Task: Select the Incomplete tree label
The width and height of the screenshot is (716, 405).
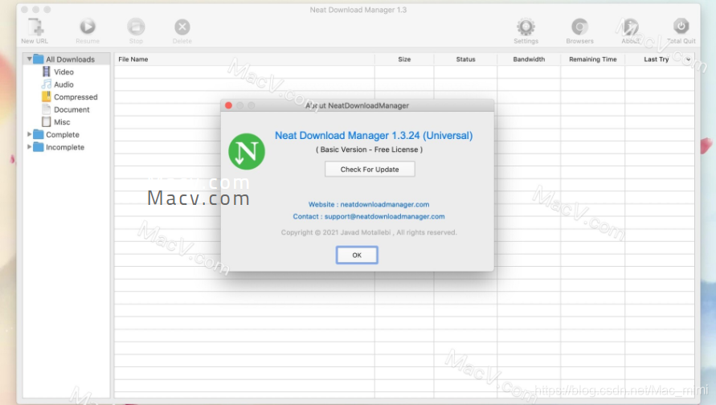Action: 65,147
